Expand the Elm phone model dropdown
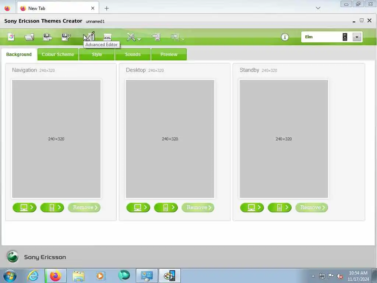377x283 pixels. tap(357, 37)
